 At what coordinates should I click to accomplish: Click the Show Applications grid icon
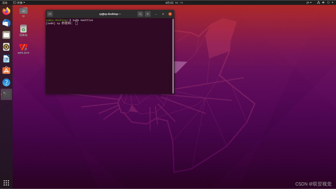point(6,183)
